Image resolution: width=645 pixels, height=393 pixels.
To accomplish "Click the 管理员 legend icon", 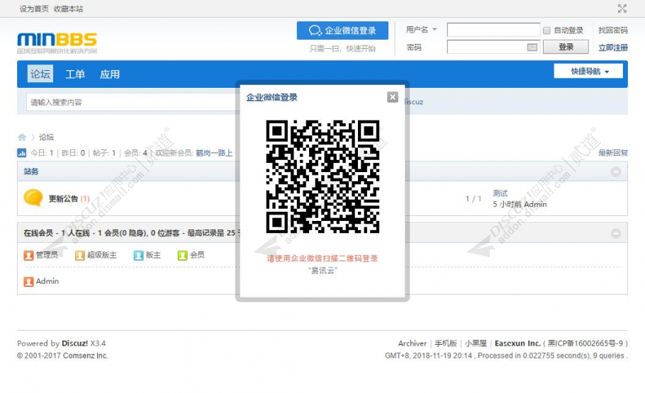I will (x=28, y=256).
